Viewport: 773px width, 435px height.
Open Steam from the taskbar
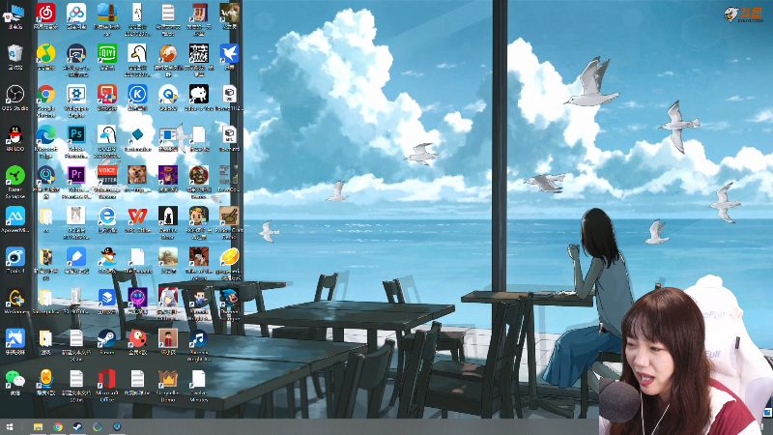pos(77,426)
